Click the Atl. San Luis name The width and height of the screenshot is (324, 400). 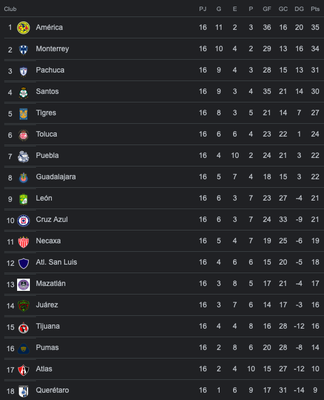(56, 262)
